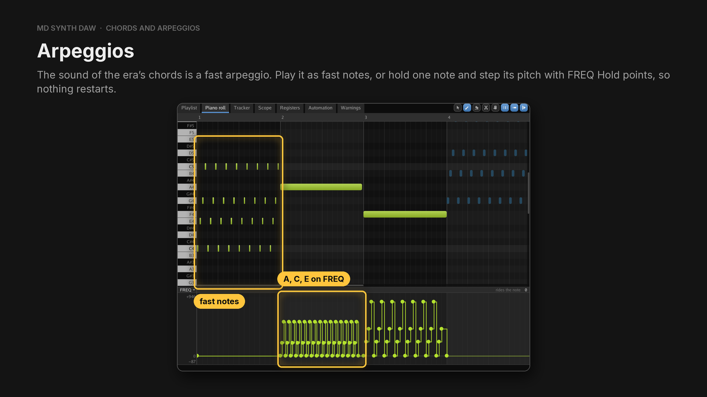Select the pencil draw tool
This screenshot has width=707, height=397.
pyautogui.click(x=467, y=108)
